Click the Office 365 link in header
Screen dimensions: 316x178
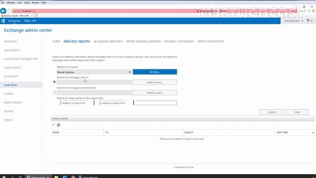30,21
